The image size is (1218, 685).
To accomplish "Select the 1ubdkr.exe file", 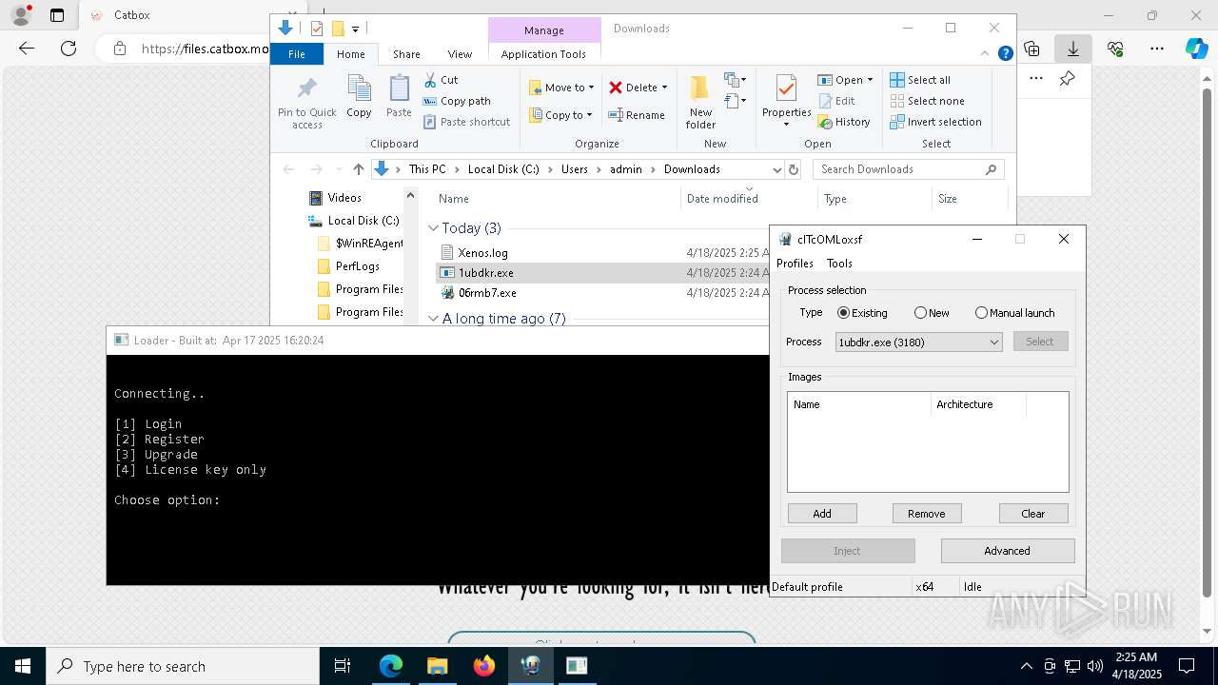I will click(485, 273).
